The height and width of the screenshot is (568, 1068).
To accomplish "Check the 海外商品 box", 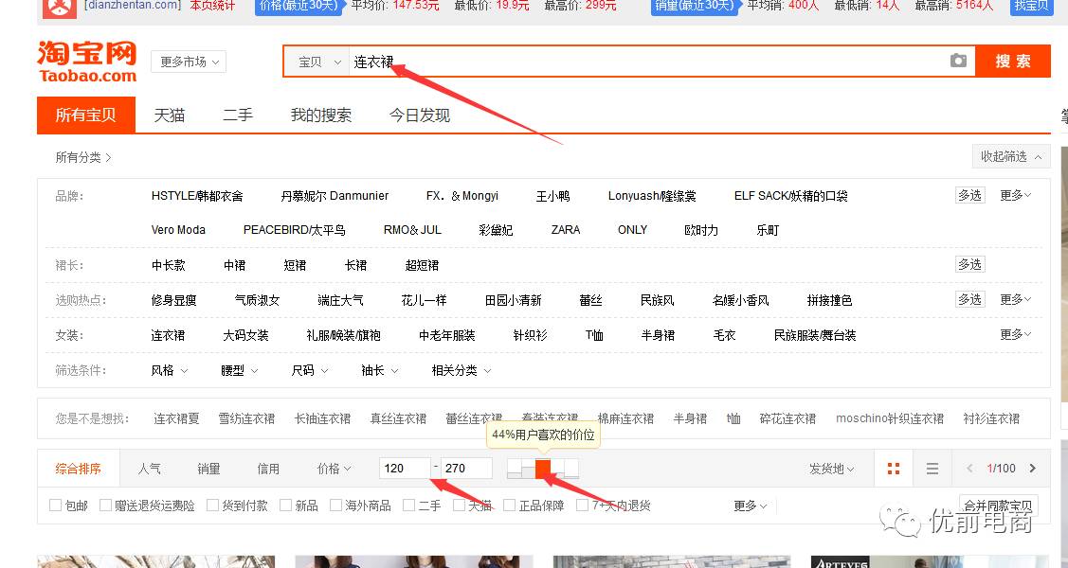I will click(x=335, y=505).
